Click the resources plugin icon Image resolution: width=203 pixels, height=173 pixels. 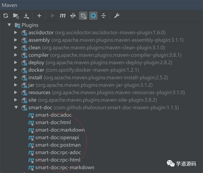click(x=24, y=93)
